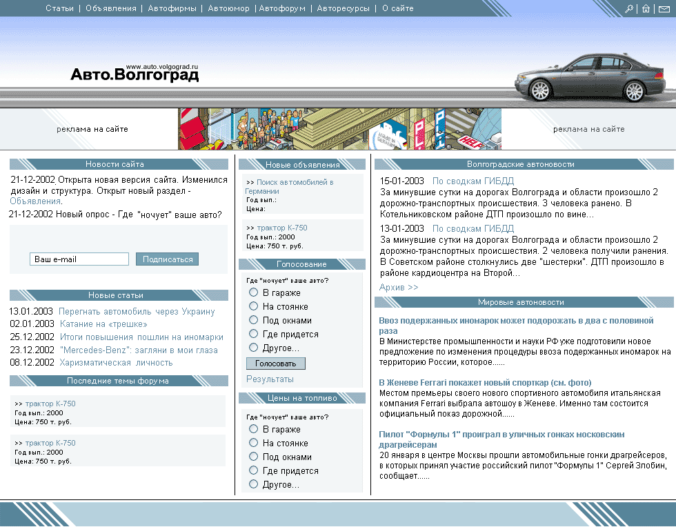
Task: Click the envelope mail icon in header
Action: click(664, 9)
